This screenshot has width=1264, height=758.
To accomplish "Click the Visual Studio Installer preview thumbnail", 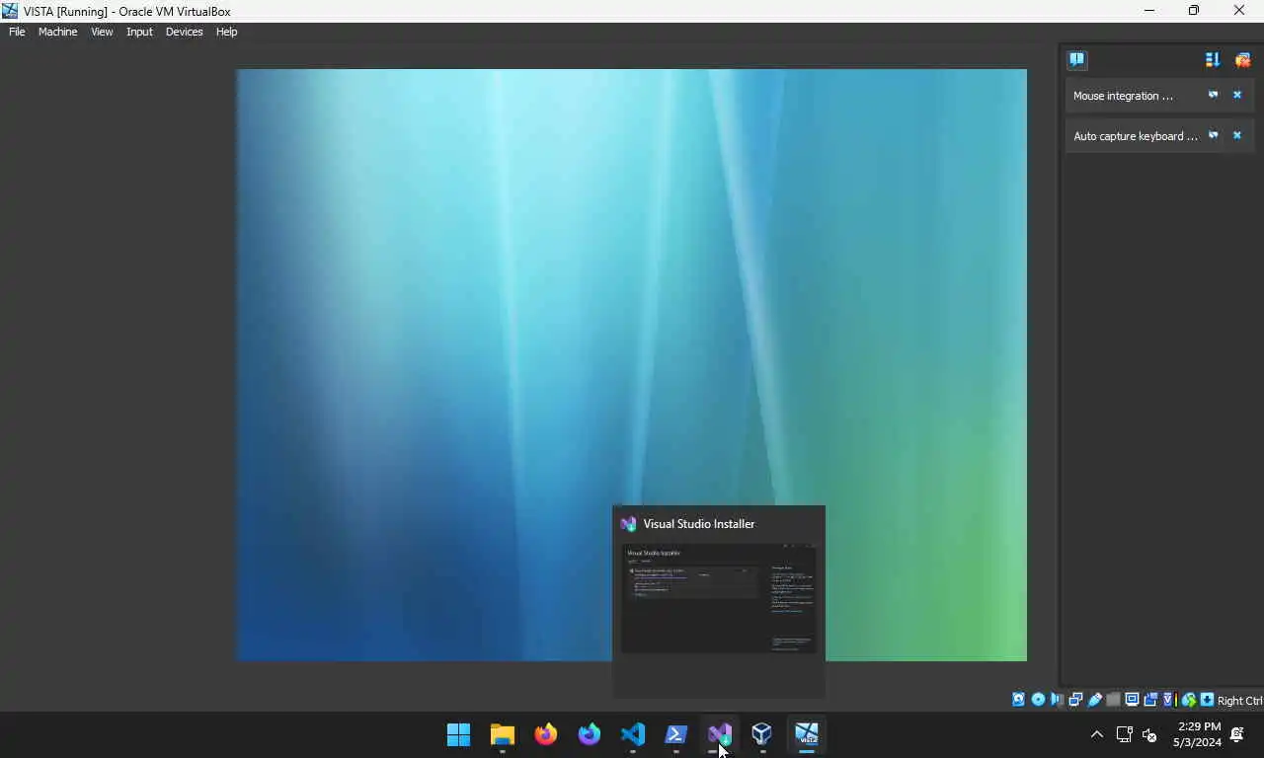I will (719, 598).
